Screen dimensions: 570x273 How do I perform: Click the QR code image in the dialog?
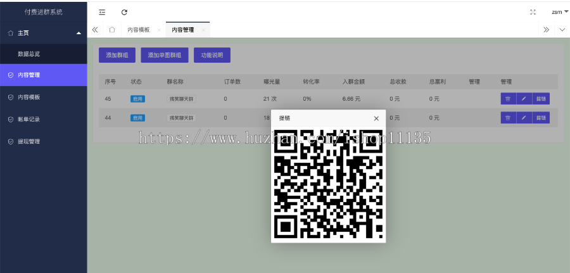click(328, 184)
